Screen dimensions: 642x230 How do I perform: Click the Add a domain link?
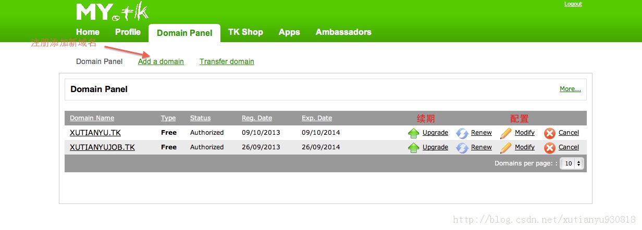tap(161, 61)
